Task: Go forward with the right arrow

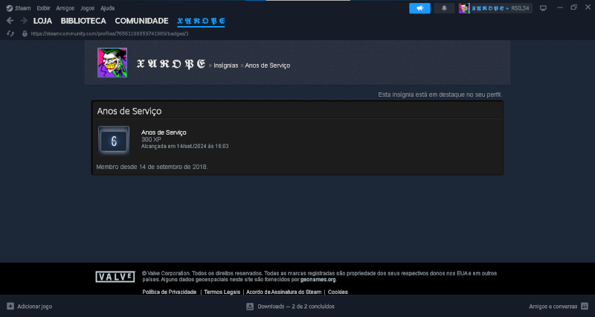Action: click(24, 21)
